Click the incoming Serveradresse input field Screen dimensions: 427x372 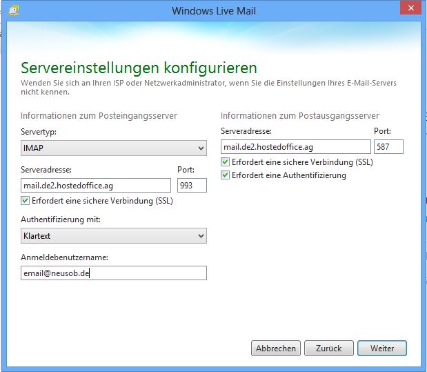point(96,185)
